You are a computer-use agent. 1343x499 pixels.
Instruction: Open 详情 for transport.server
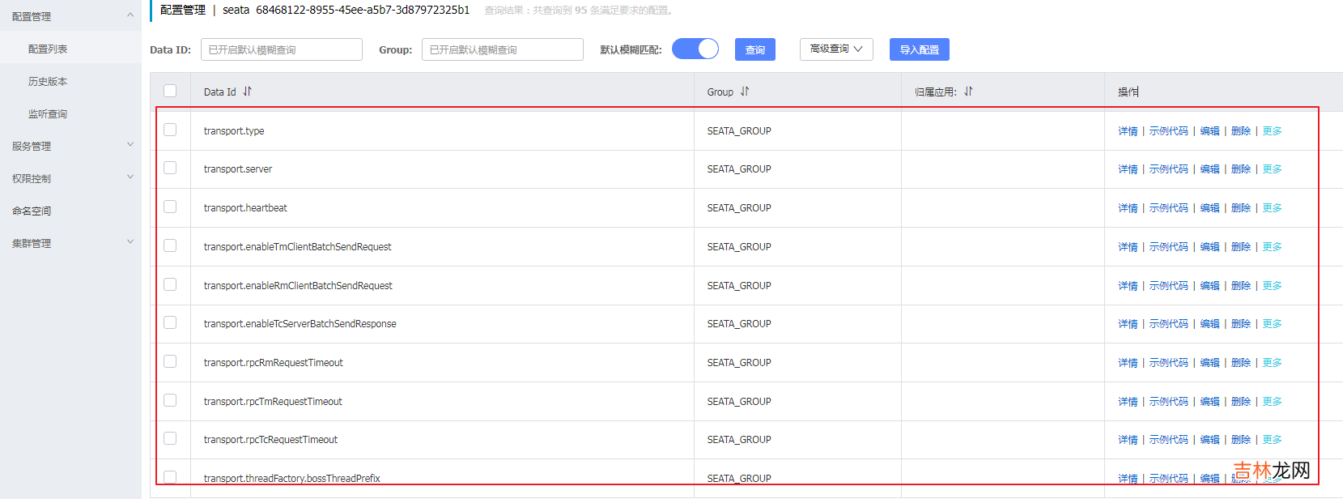(1128, 169)
